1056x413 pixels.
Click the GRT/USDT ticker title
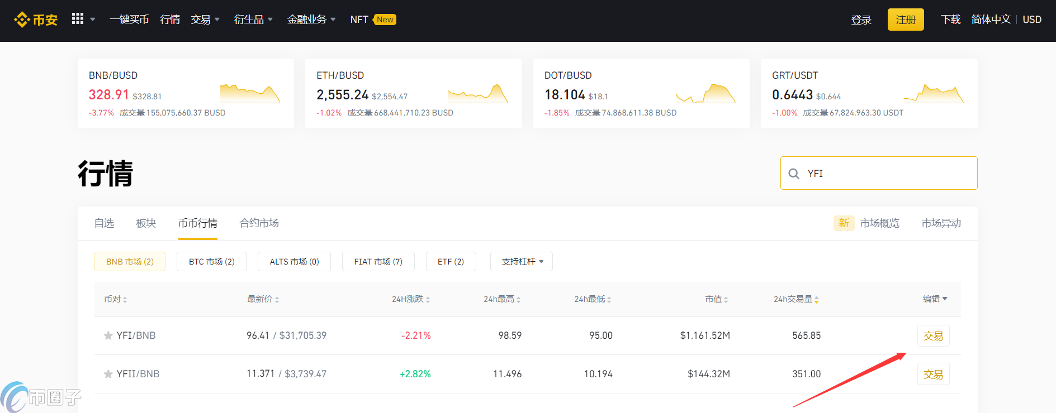795,75
